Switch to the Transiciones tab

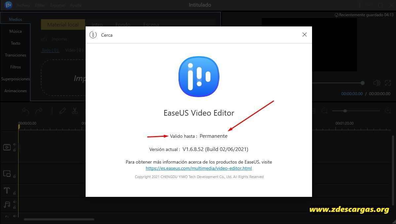(x=16, y=55)
